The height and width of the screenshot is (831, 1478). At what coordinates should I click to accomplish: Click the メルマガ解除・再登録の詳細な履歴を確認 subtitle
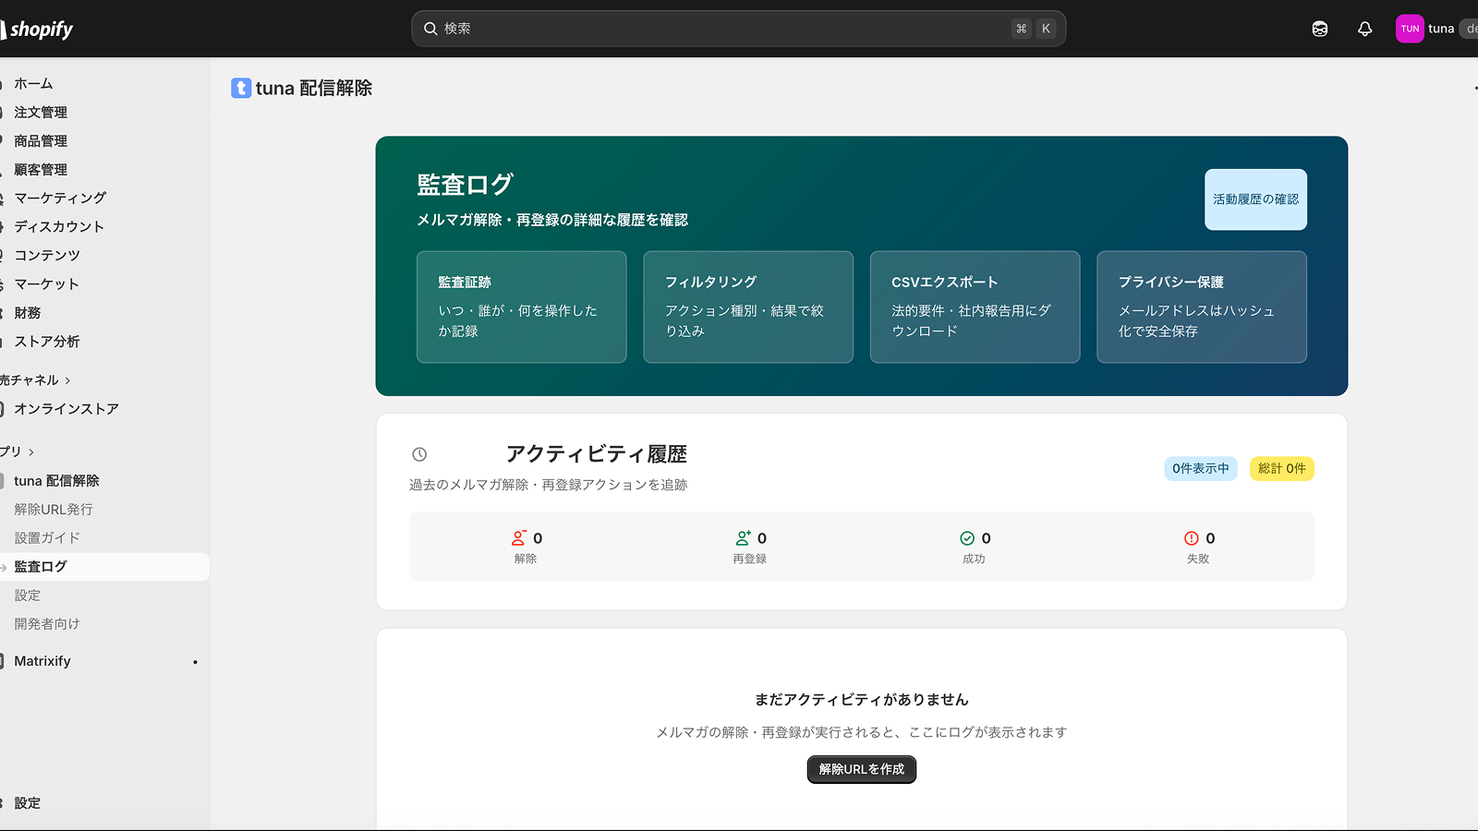(552, 220)
